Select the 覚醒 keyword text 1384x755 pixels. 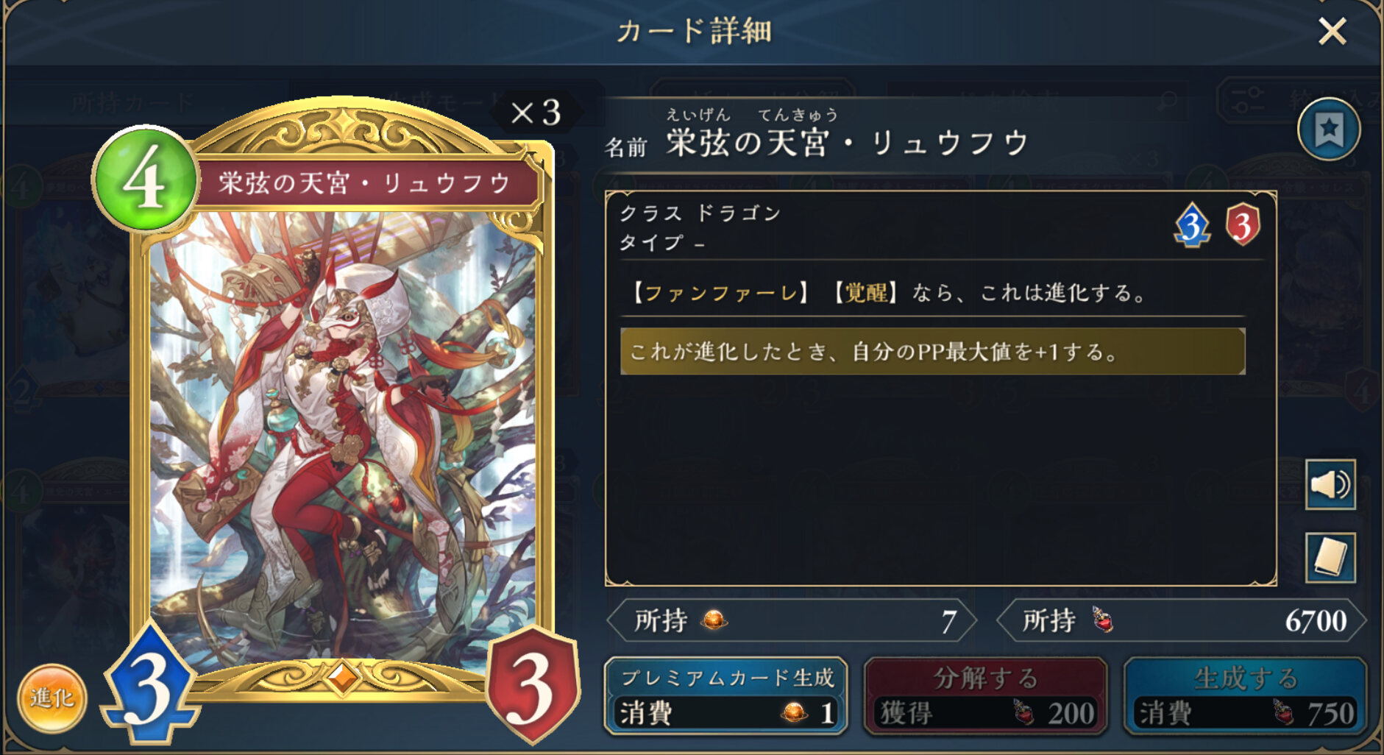[x=865, y=293]
